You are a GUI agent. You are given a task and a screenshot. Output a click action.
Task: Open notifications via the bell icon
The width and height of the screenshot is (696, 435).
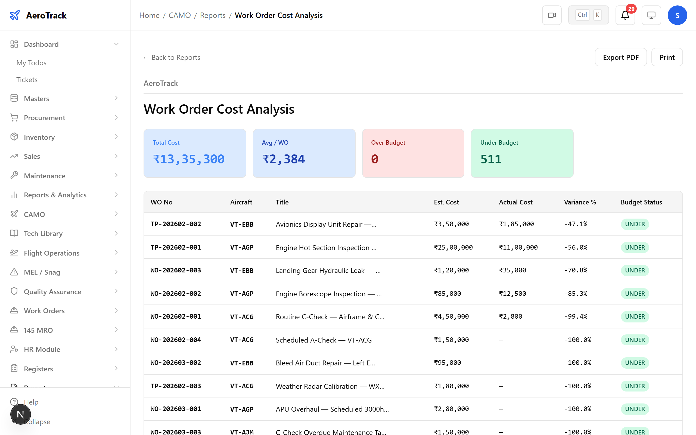[x=625, y=15]
